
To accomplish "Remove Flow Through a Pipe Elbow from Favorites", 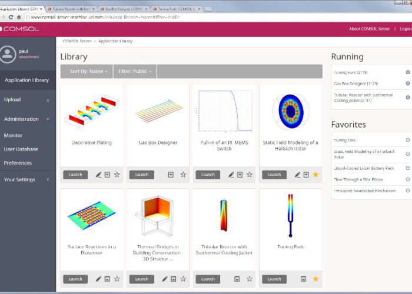I will pos(408,179).
